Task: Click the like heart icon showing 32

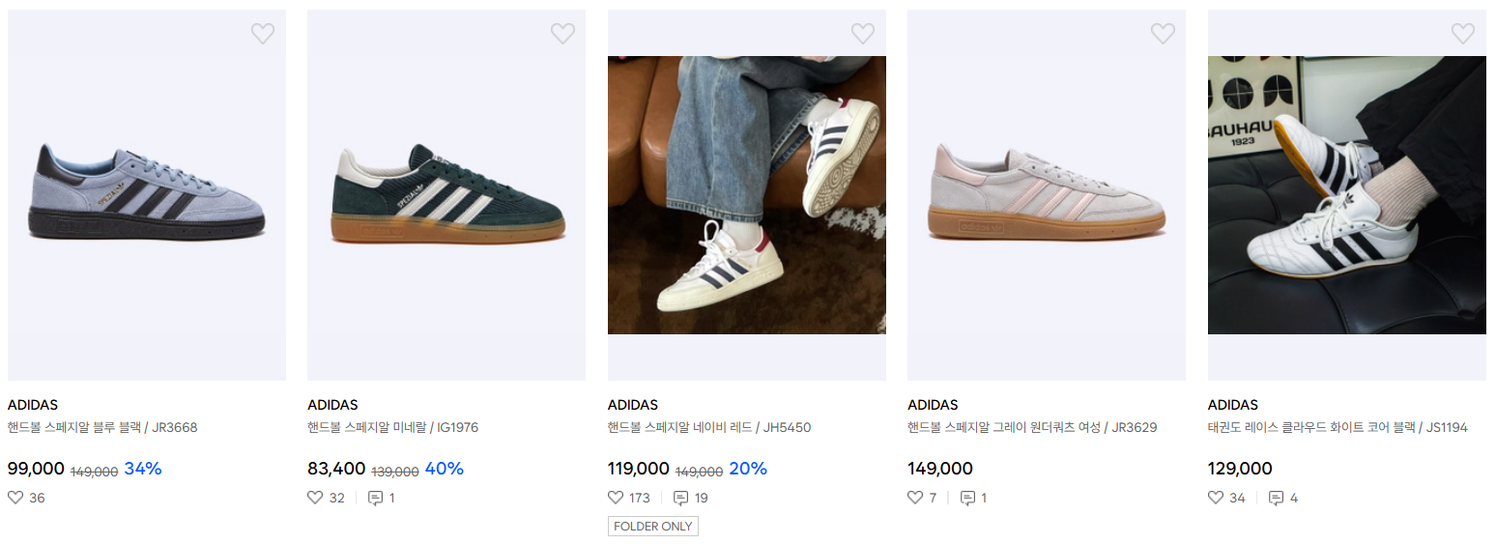Action: (x=315, y=498)
